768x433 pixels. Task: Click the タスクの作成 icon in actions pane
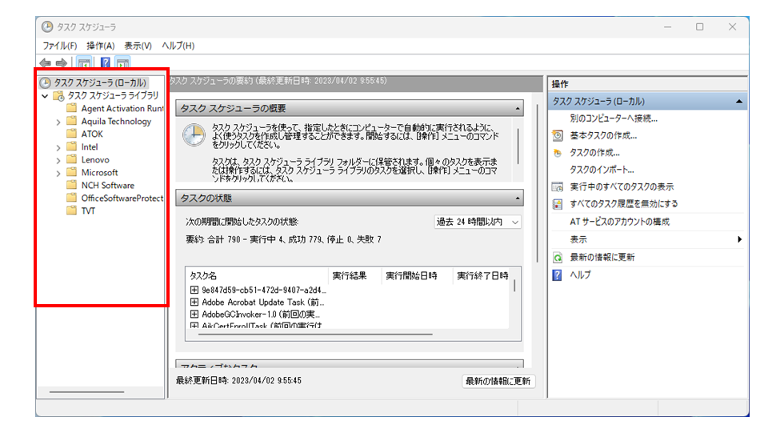[558, 153]
